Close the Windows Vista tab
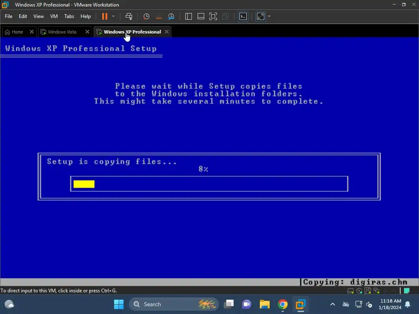 87,32
